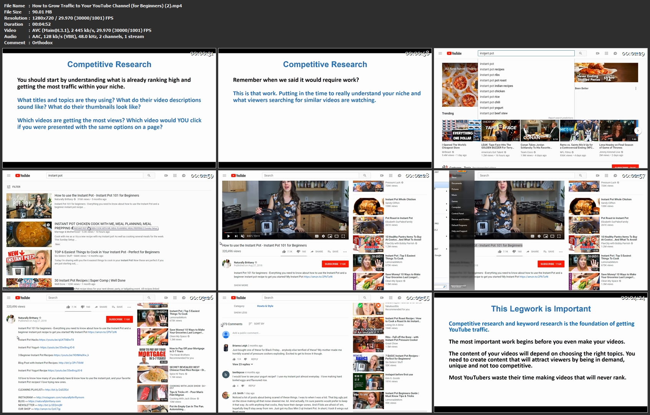Screen dimensions: 650x415
Task: Enter fullscreen in the 00:02:57 player
Action: pyautogui.click(x=559, y=236)
